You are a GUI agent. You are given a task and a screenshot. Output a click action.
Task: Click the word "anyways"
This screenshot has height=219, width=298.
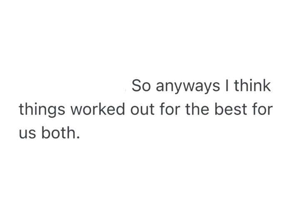click(187, 87)
